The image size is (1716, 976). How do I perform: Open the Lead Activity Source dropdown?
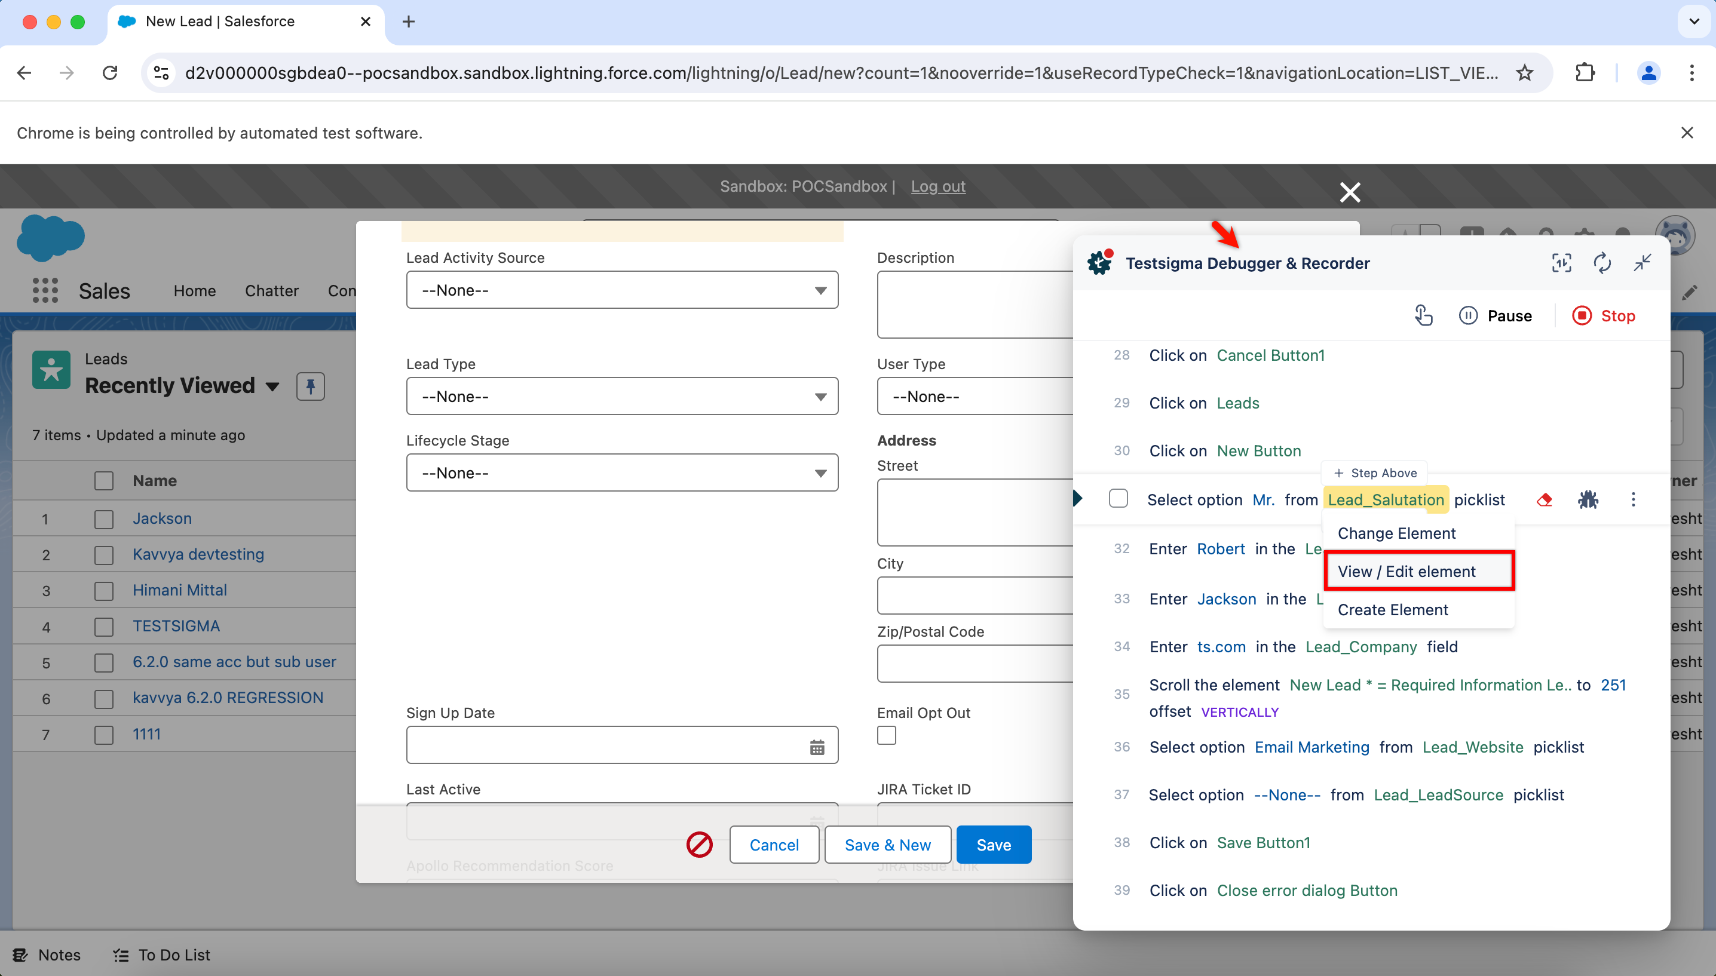click(621, 290)
